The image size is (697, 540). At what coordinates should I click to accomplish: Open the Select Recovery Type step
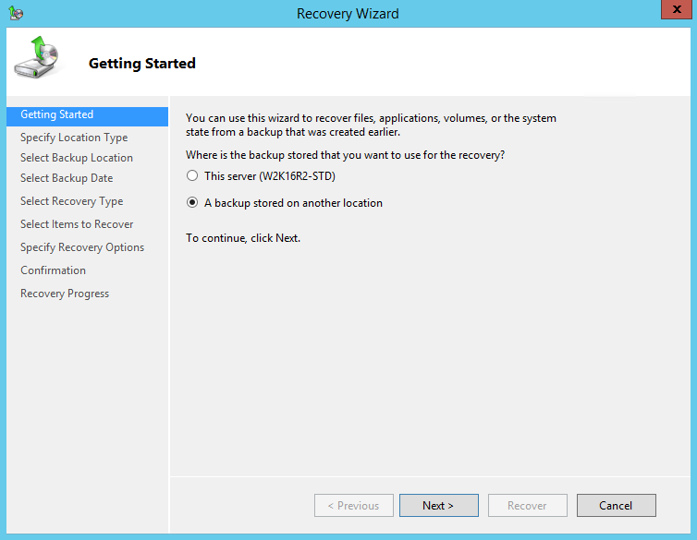point(71,201)
